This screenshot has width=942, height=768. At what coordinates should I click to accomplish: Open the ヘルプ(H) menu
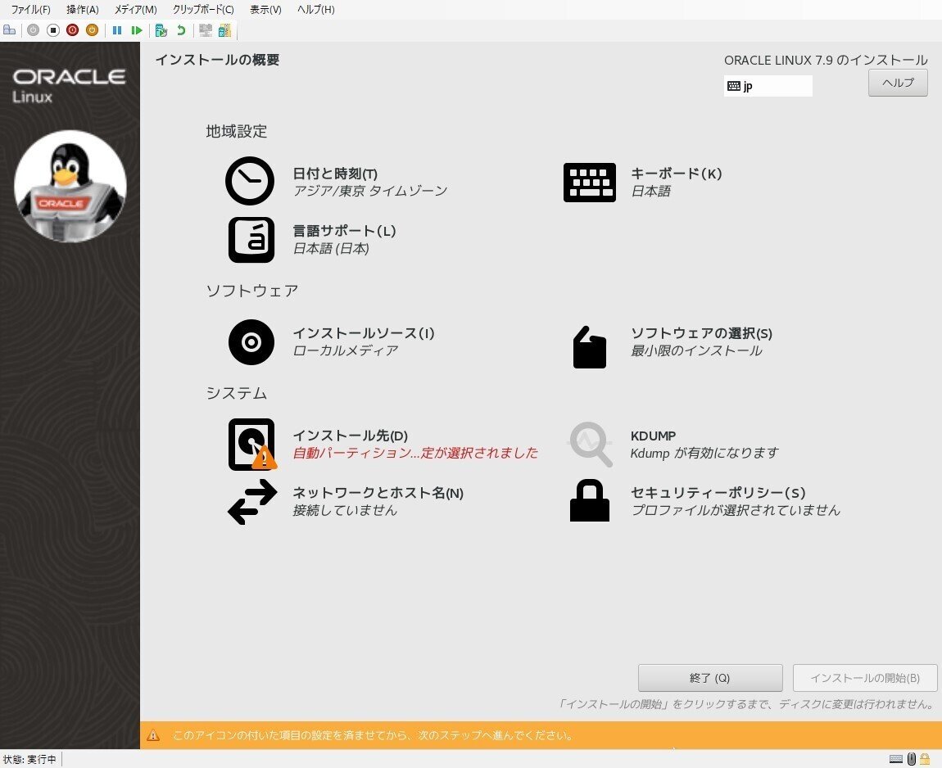pyautogui.click(x=316, y=10)
